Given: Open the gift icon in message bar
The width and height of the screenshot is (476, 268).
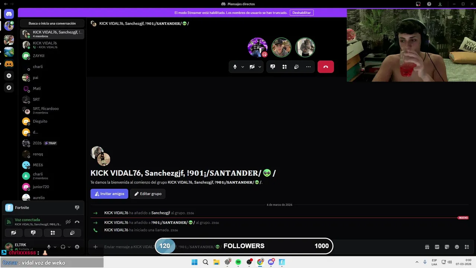Looking at the screenshot, I should pos(427,247).
